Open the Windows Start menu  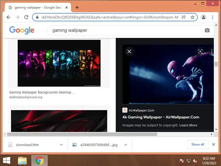6,161
